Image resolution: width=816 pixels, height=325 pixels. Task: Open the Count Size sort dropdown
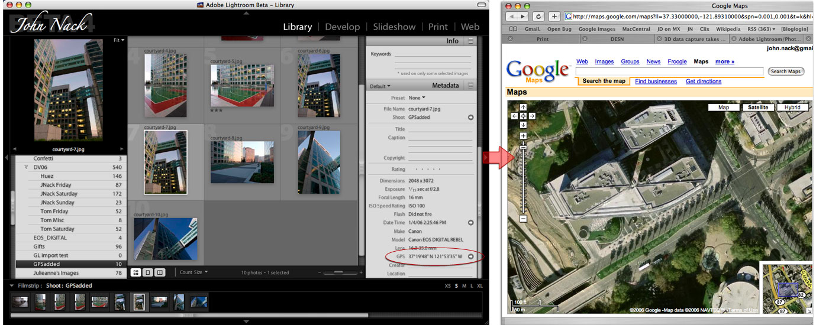pyautogui.click(x=193, y=272)
